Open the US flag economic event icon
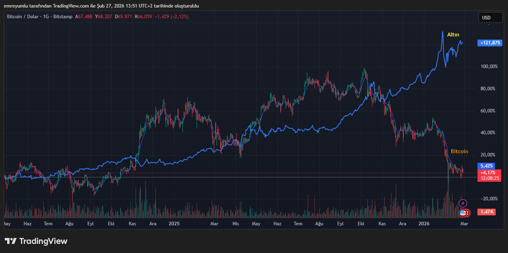The image size is (508, 253). point(463,213)
